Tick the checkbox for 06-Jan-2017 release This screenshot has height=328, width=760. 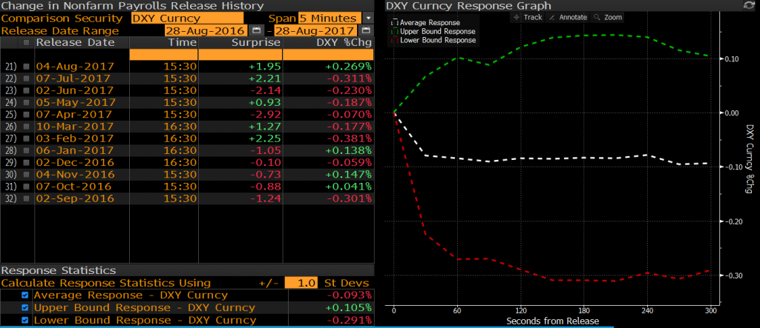(26, 150)
